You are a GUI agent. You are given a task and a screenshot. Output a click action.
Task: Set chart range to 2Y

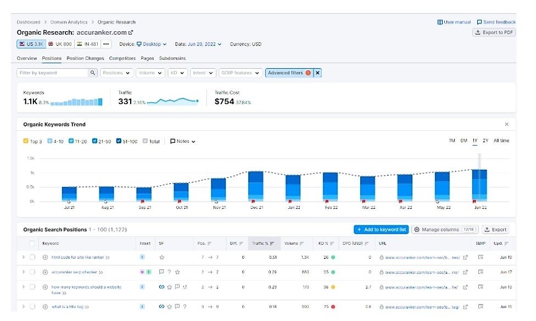coord(485,141)
